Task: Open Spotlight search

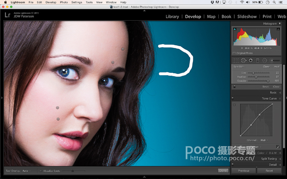Action: pyautogui.click(x=274, y=2)
